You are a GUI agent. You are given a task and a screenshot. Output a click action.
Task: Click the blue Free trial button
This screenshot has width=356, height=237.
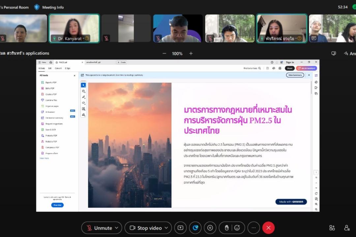tap(57, 205)
